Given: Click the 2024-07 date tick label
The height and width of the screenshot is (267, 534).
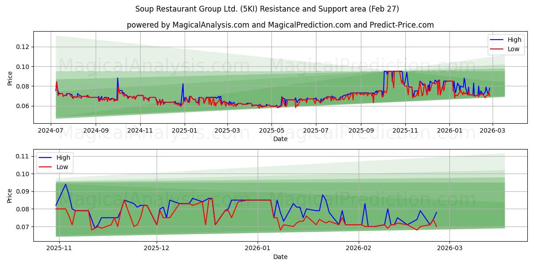Looking at the screenshot, I should 52,131.
